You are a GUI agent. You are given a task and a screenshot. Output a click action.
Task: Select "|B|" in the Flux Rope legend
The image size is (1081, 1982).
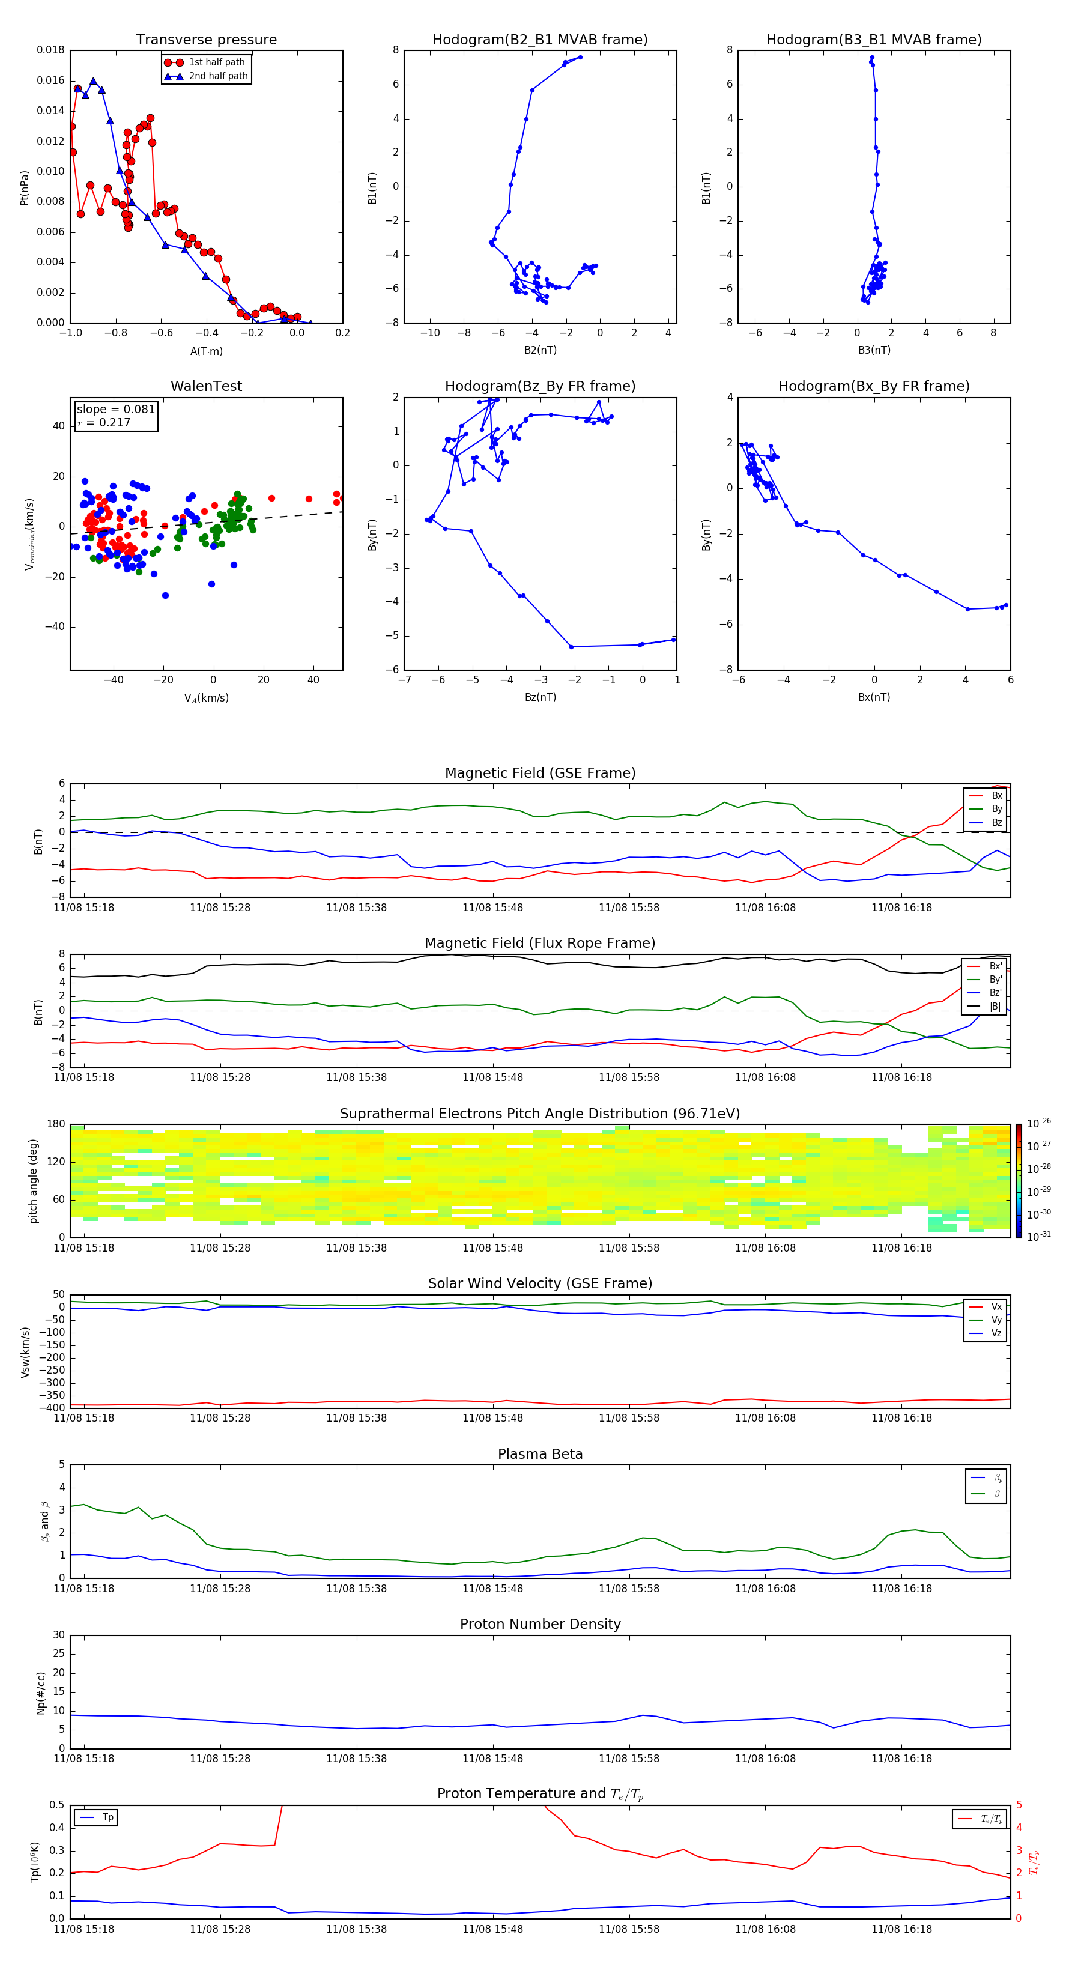coord(986,1007)
